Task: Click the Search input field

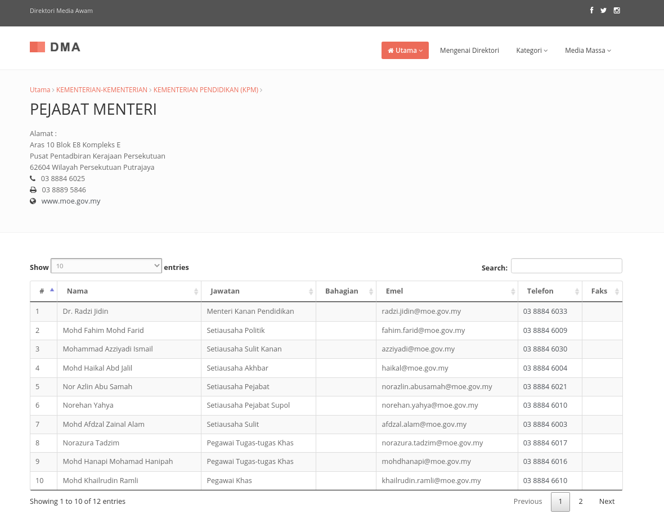Action: pos(566,266)
